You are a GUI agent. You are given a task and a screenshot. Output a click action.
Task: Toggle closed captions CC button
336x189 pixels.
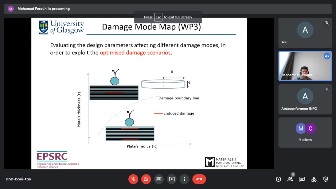point(159,179)
